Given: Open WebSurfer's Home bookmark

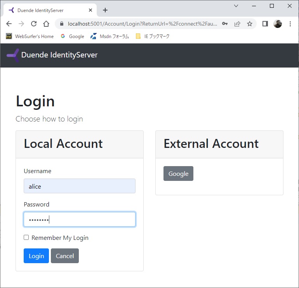Looking at the screenshot, I should [30, 36].
